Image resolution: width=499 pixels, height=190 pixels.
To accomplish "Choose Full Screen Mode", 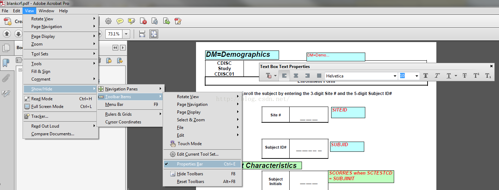I will pyautogui.click(x=61, y=107).
